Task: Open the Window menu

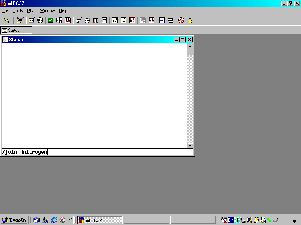Action: point(47,10)
